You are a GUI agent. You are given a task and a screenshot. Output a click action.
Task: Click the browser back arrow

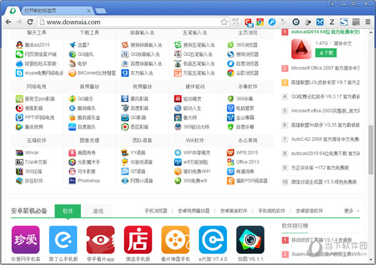pyautogui.click(x=8, y=22)
